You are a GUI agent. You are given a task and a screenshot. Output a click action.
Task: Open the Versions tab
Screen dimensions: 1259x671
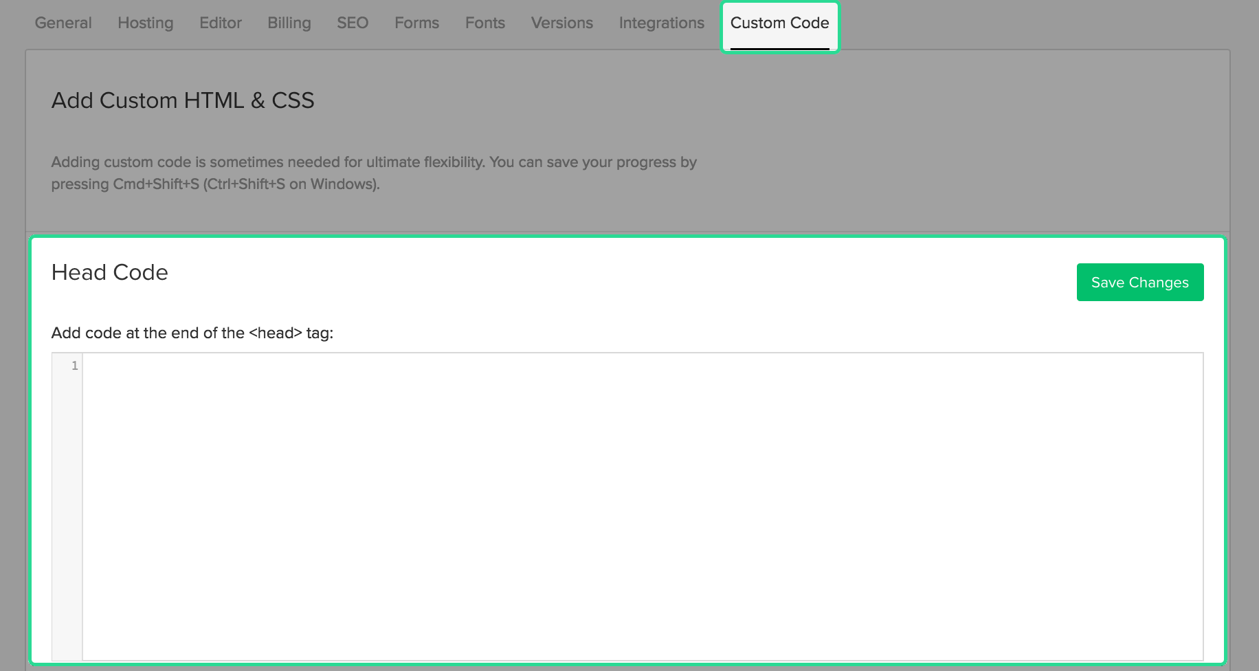point(561,23)
